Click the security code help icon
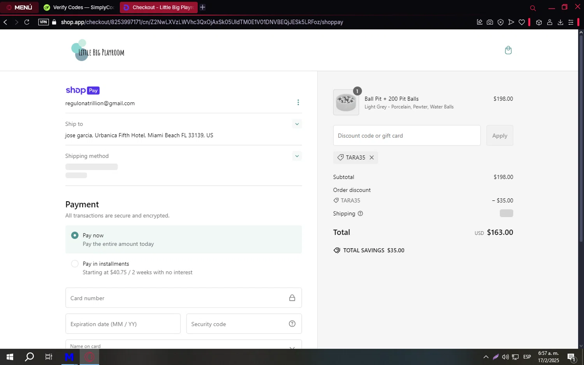 pos(292,324)
